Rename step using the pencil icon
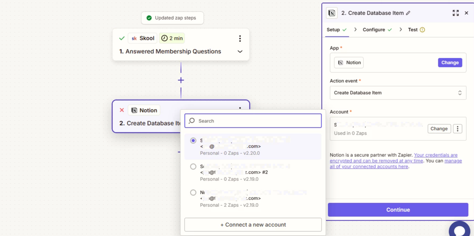This screenshot has width=474, height=236. 408,13
